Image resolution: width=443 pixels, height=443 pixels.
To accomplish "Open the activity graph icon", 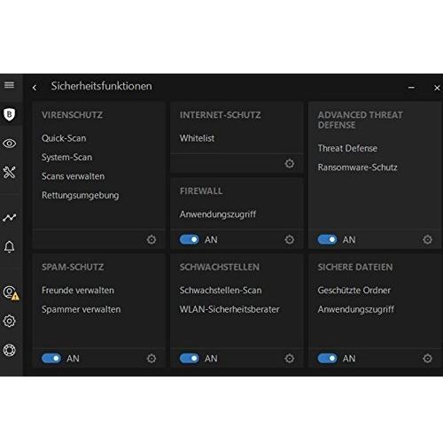I will coord(9,218).
